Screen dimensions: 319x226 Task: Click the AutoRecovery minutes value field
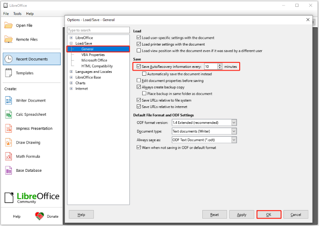[211, 67]
